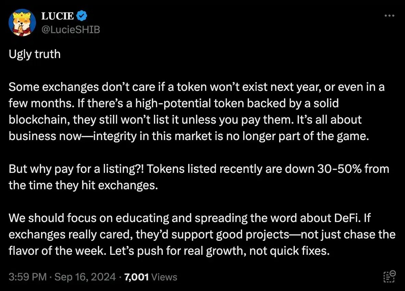Click the Sep 16, 2024 date
This screenshot has width=405, height=291.
86,277
